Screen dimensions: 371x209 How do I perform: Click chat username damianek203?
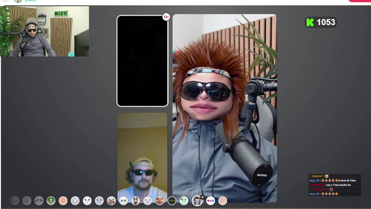[320, 189]
